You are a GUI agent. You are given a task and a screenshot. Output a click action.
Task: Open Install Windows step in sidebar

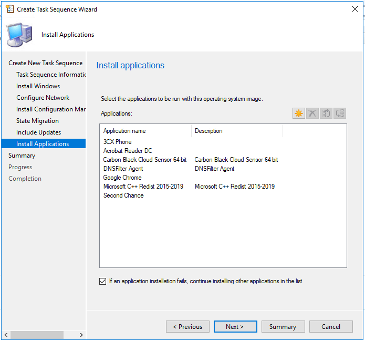(x=38, y=86)
